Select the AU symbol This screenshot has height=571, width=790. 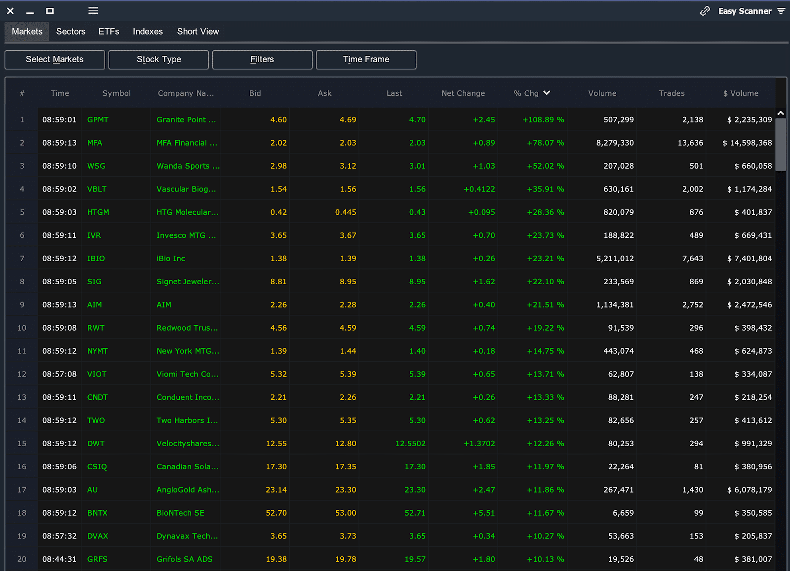tap(92, 490)
